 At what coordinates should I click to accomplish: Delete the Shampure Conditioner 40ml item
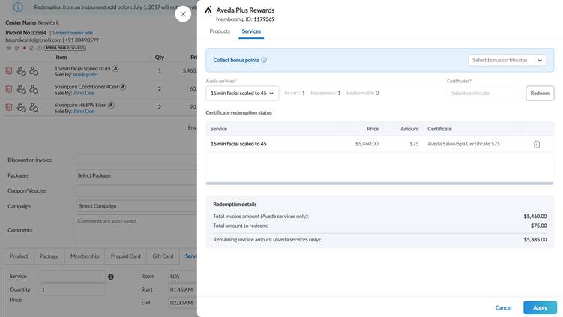[x=9, y=88]
